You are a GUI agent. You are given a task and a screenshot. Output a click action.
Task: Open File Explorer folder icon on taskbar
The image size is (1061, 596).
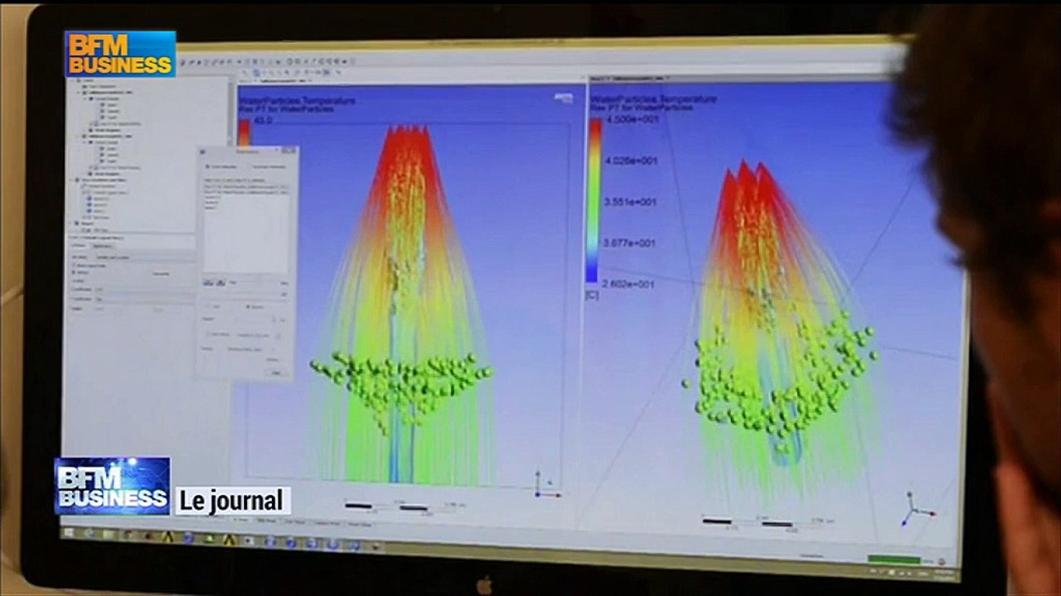pos(108,535)
